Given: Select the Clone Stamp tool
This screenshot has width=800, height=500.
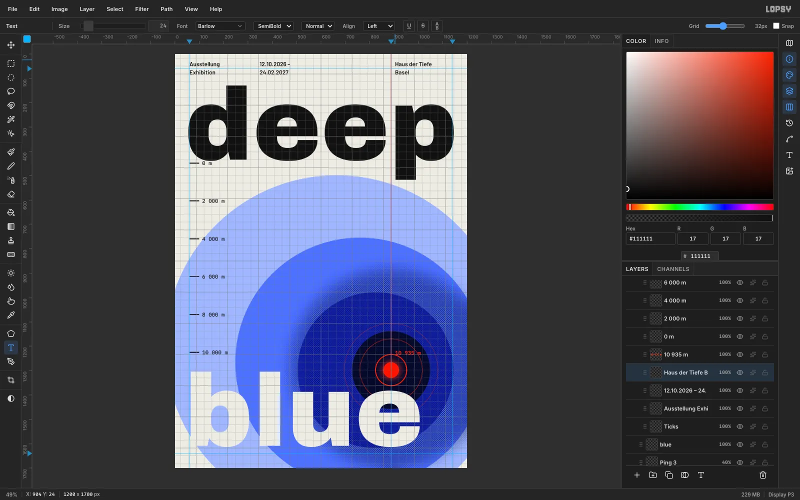Looking at the screenshot, I should pyautogui.click(x=11, y=240).
